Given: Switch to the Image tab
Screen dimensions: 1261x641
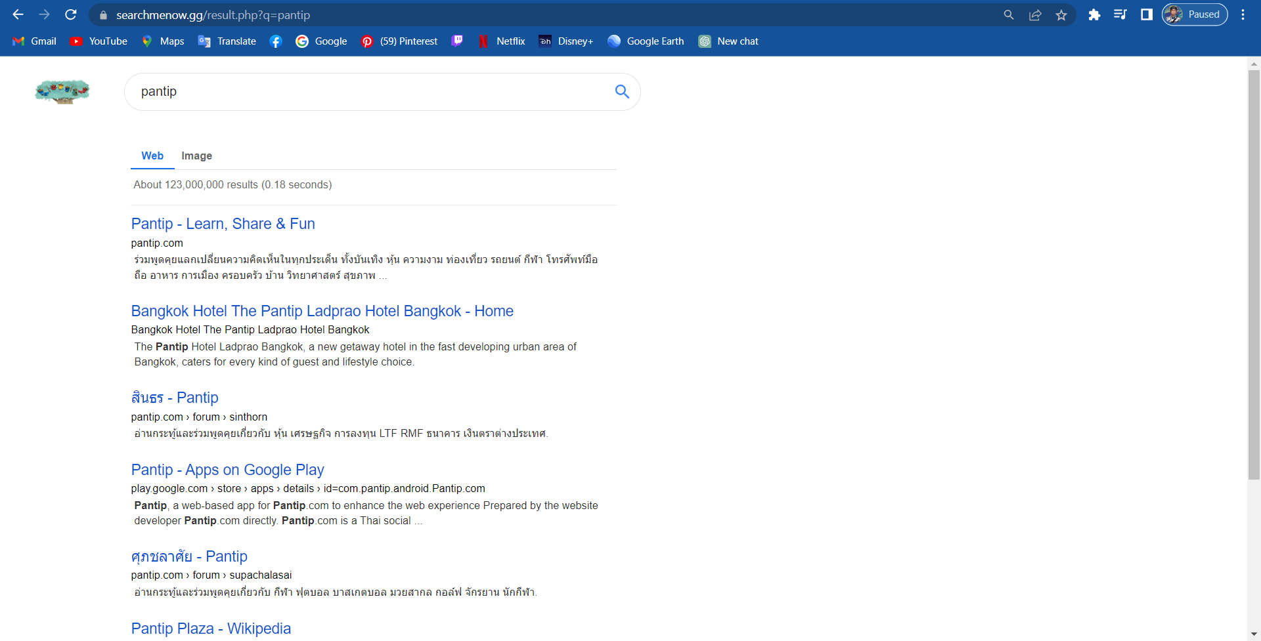Looking at the screenshot, I should [x=197, y=155].
